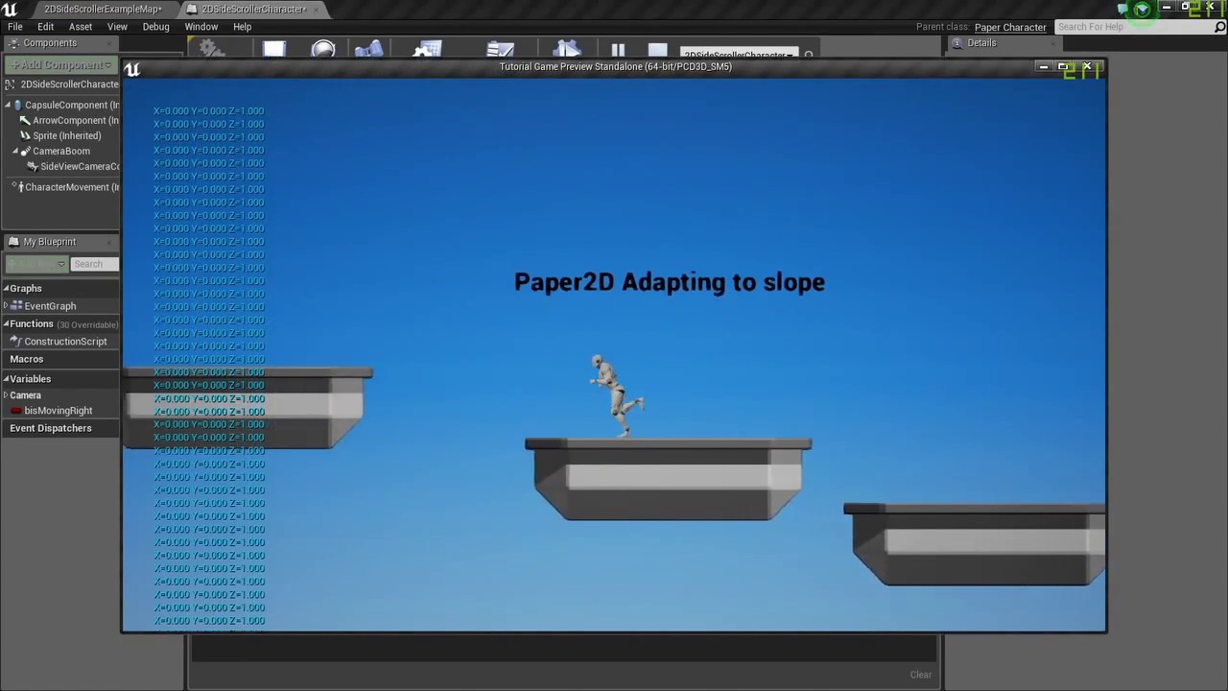
Task: Open the debug object 2DSideScrollerCharacter dropdown
Action: (739, 54)
